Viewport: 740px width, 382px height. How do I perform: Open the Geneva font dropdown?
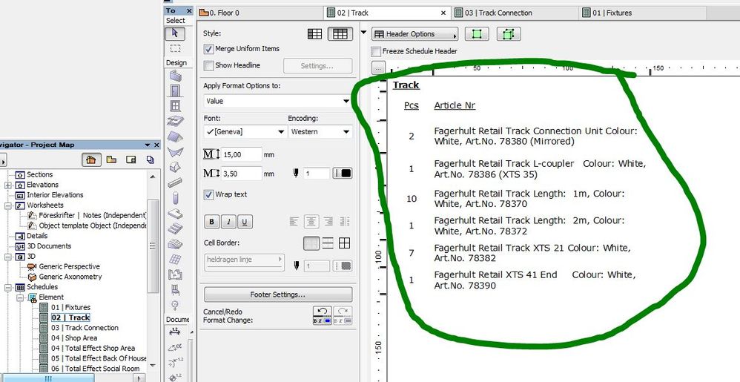point(245,132)
